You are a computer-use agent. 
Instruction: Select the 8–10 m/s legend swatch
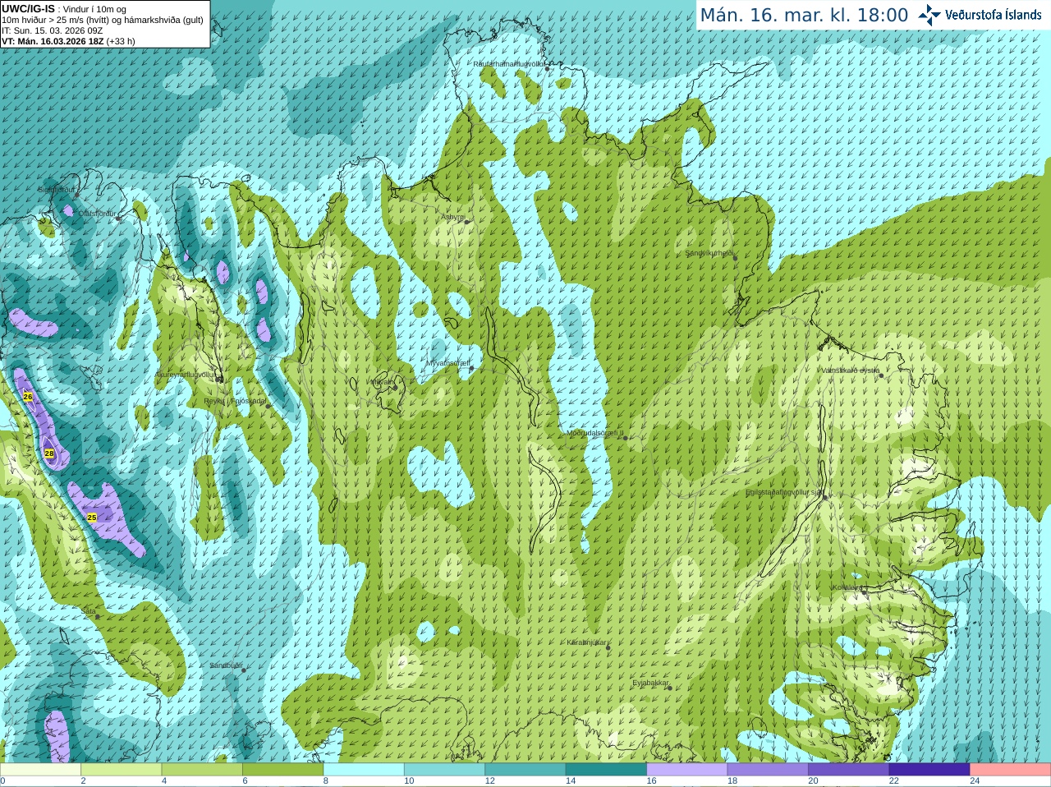[364, 770]
